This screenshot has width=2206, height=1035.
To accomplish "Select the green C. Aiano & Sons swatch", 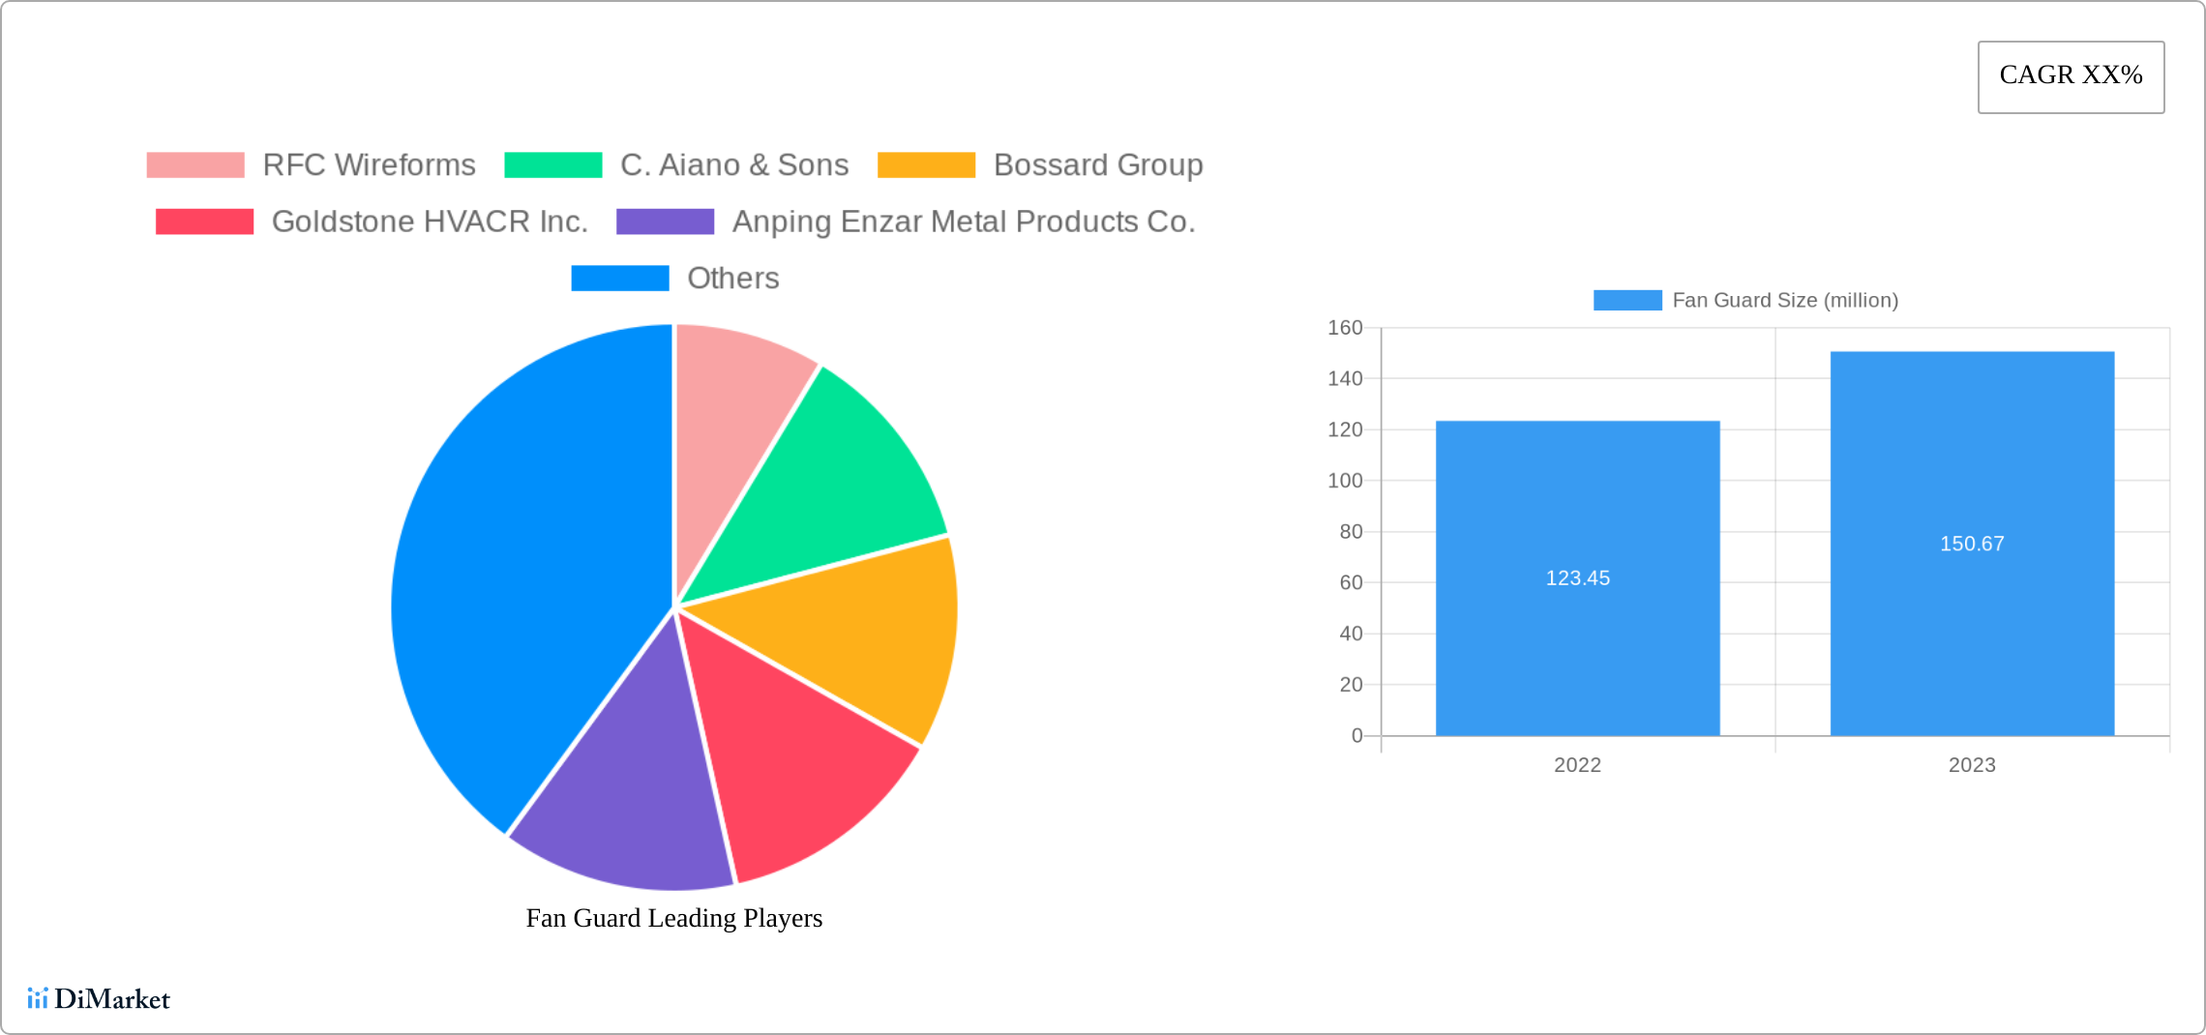I will [555, 164].
